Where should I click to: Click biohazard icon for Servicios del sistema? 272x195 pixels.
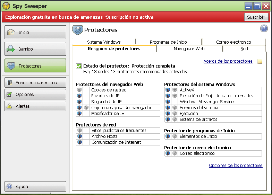pyautogui.click(x=175, y=107)
